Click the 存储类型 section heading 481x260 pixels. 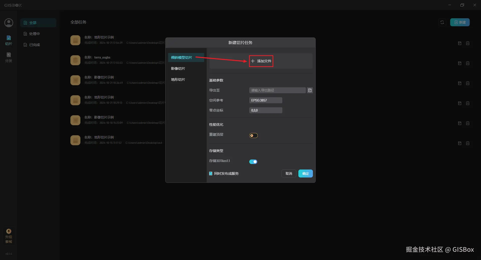[216, 151]
